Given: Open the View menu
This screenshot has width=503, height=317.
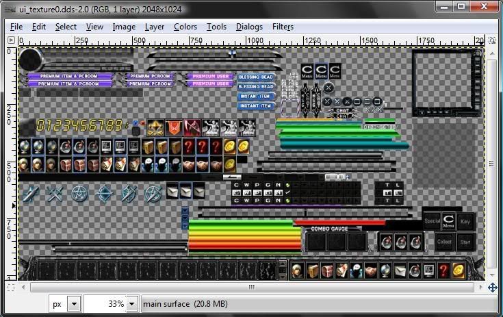Looking at the screenshot, I should [94, 27].
